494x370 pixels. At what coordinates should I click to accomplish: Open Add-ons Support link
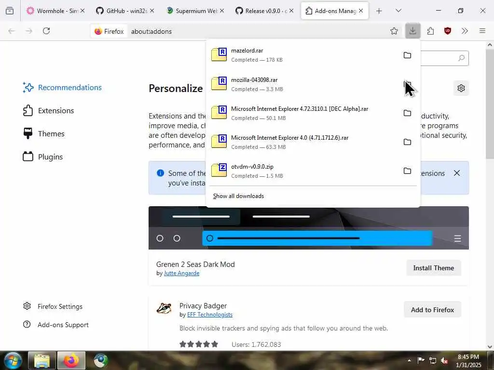pyautogui.click(x=56, y=325)
